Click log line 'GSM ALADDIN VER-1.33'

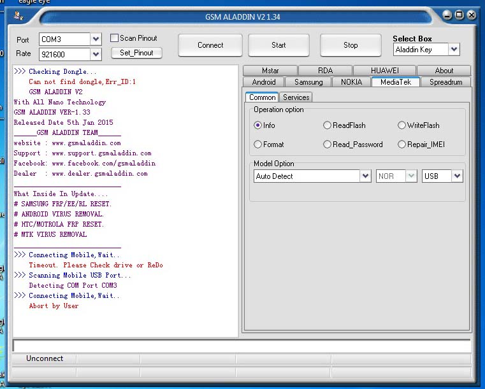coord(52,112)
